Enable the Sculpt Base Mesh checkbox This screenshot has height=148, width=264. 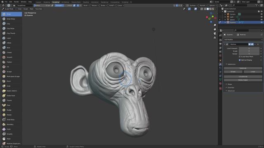[240, 57]
